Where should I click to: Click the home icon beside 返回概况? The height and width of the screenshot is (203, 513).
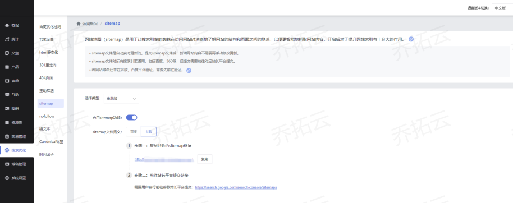79,24
